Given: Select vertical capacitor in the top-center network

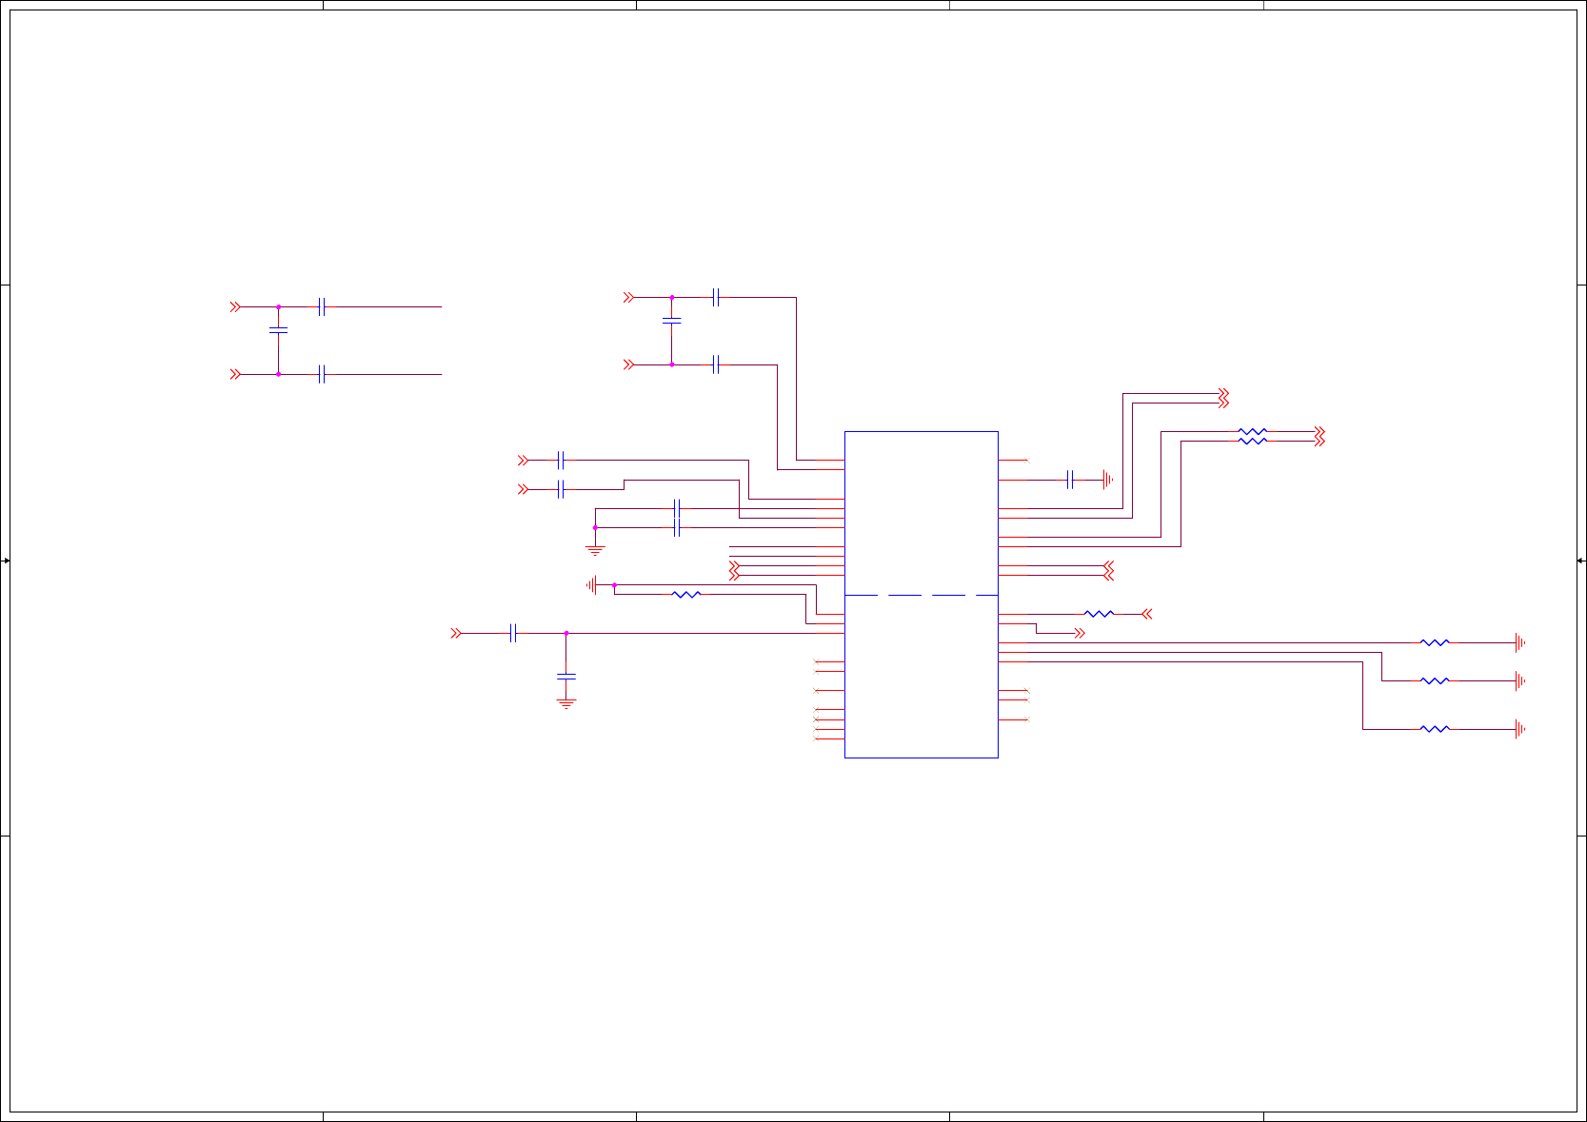Looking at the screenshot, I should (x=671, y=321).
